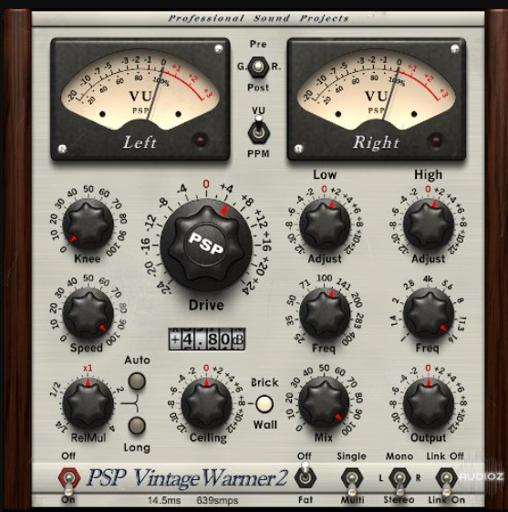Enable the Auto release button
The width and height of the screenshot is (508, 512).
137,381
